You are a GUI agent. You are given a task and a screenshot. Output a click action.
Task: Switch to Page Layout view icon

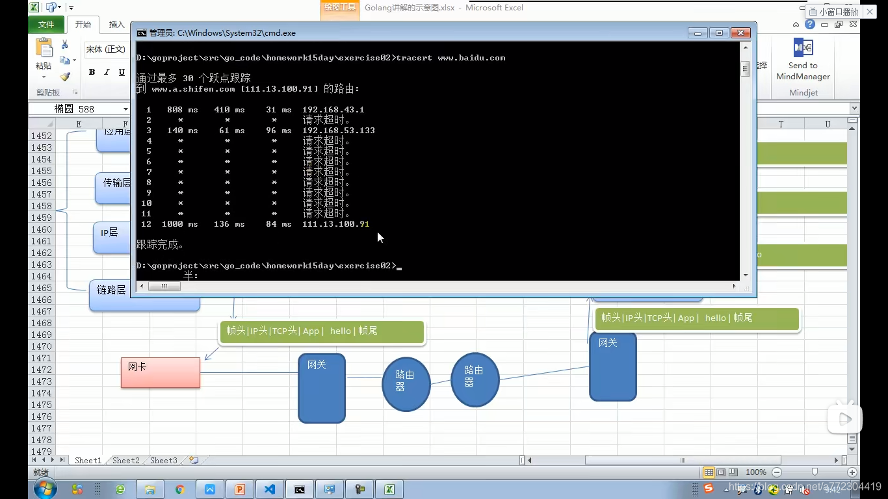point(721,472)
